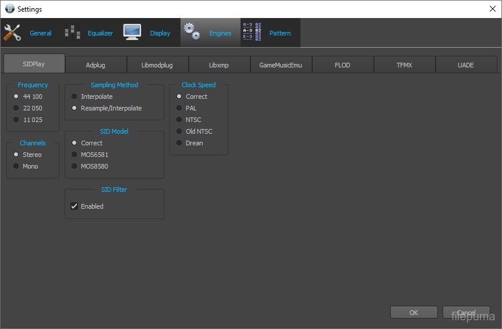Click the Display monitor icon

pos(132,32)
